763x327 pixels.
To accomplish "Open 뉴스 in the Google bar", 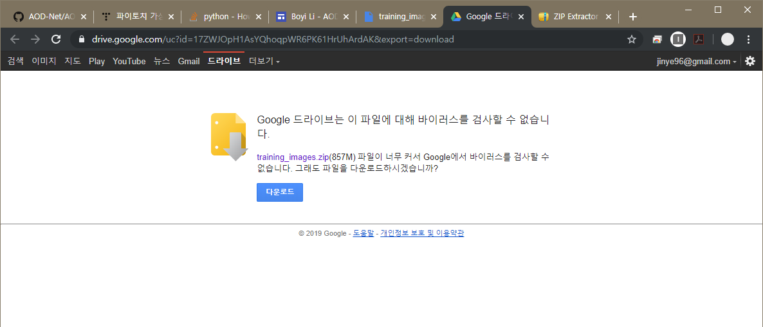I will point(161,61).
